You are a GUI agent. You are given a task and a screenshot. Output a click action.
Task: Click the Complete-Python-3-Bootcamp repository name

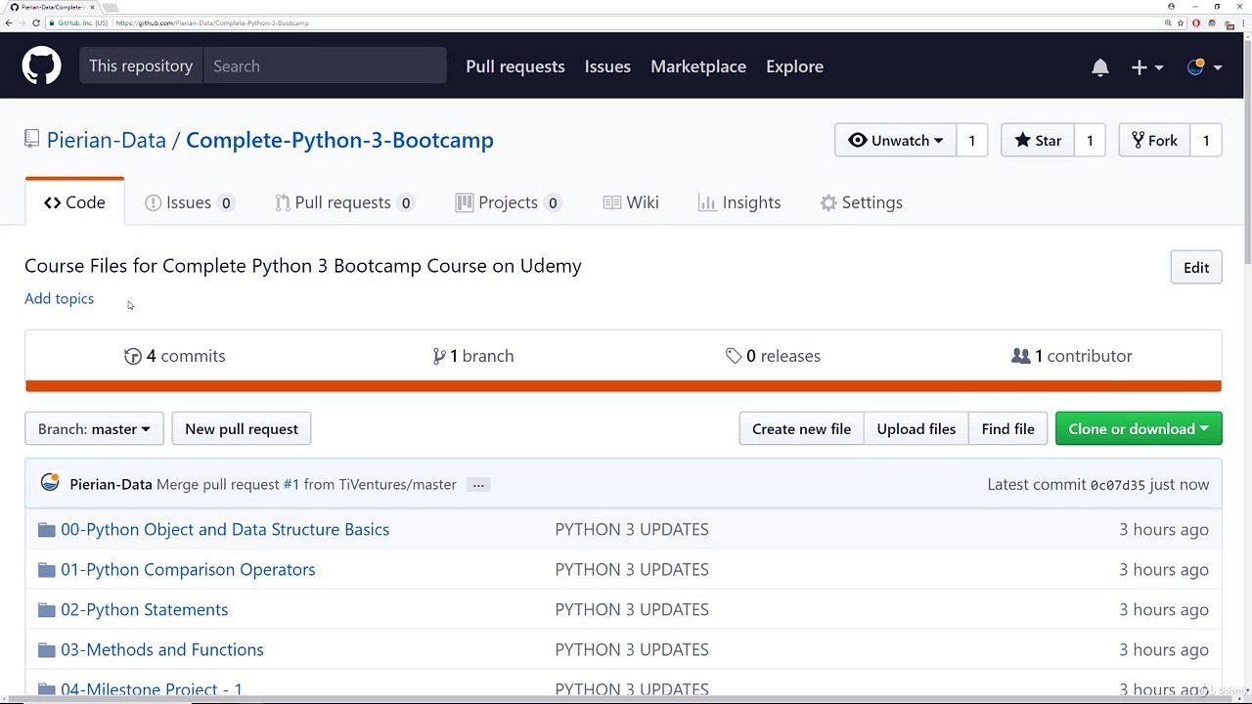pos(339,140)
